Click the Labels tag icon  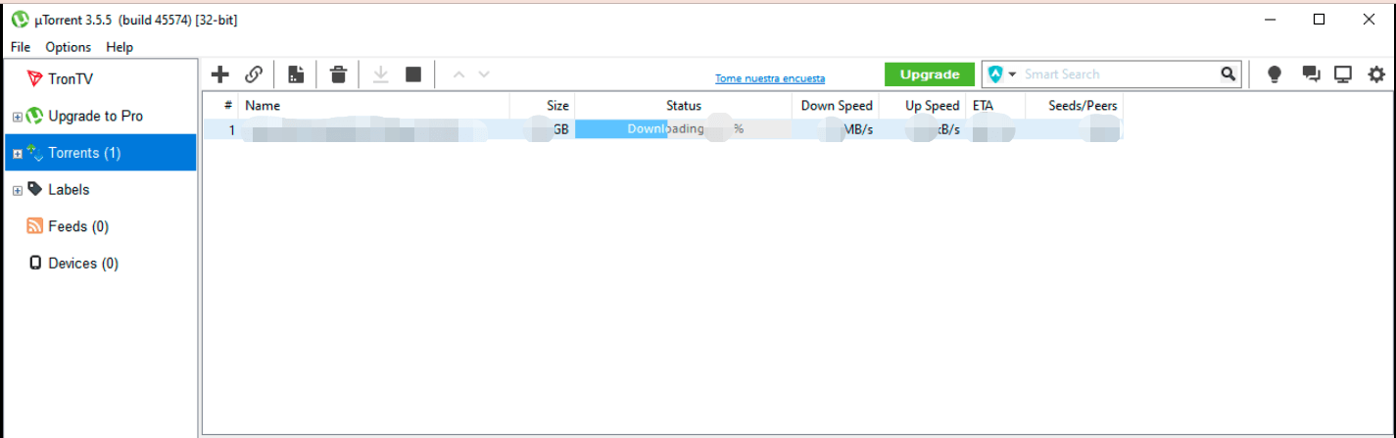click(34, 189)
